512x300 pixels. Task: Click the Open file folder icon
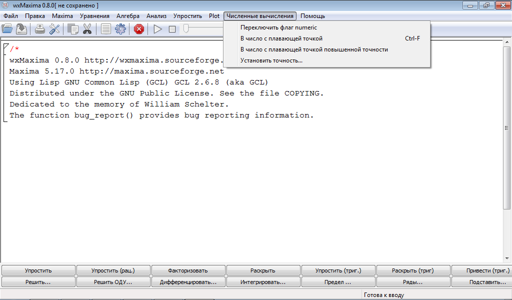tap(7, 29)
